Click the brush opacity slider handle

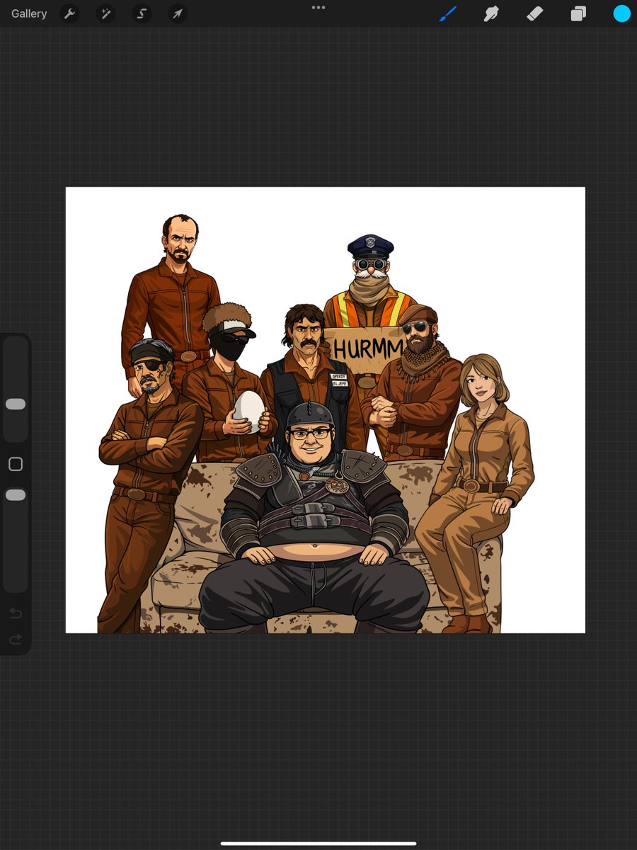16,495
